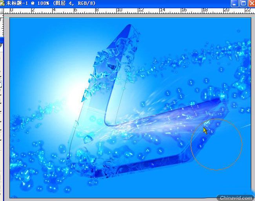Minimize the 未标题-1 document window
255x201 pixels.
234,4
